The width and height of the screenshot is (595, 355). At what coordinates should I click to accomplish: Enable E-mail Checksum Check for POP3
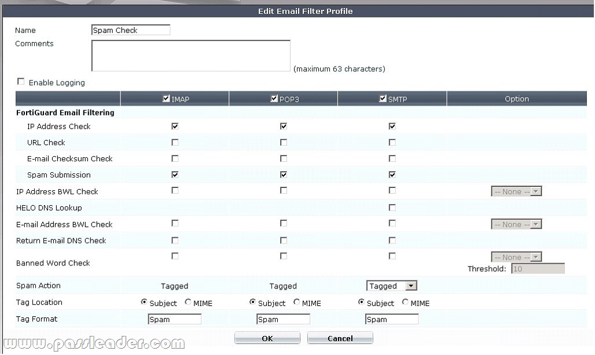[x=284, y=158]
